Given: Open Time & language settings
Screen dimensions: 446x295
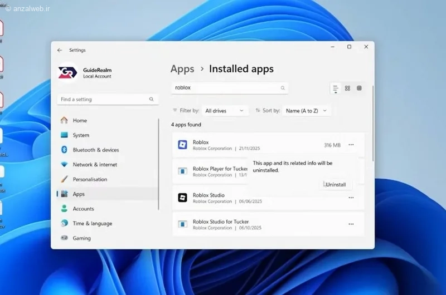Looking at the screenshot, I should [x=108, y=223].
